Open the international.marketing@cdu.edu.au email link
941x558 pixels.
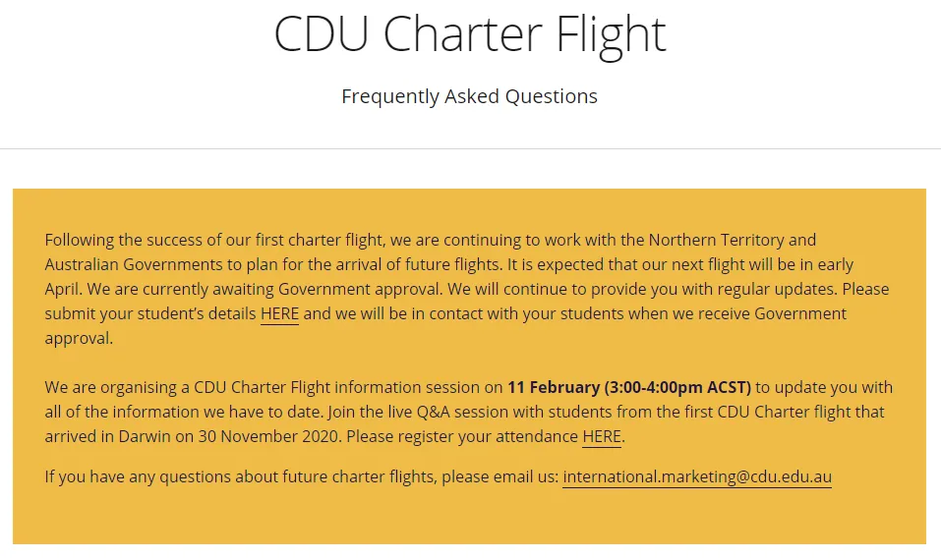click(x=697, y=477)
